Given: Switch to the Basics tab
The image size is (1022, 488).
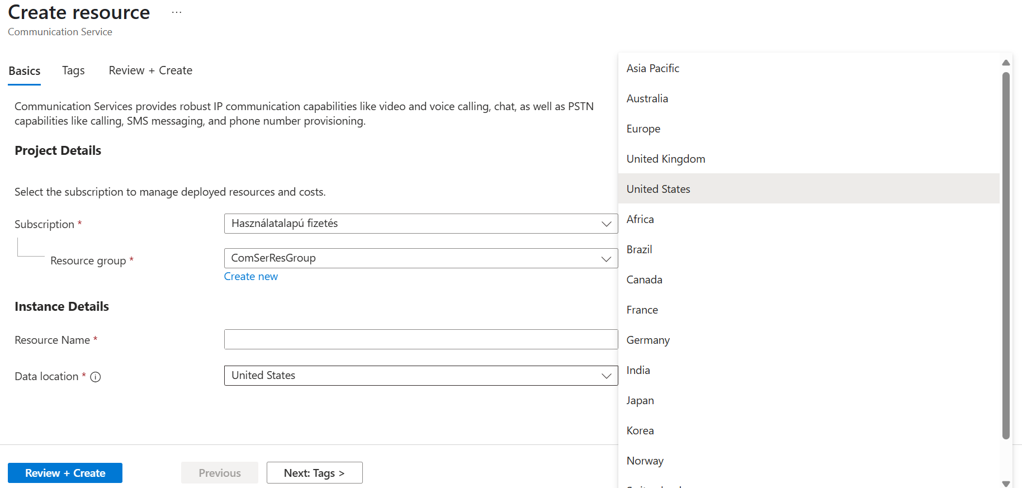Looking at the screenshot, I should pos(25,71).
